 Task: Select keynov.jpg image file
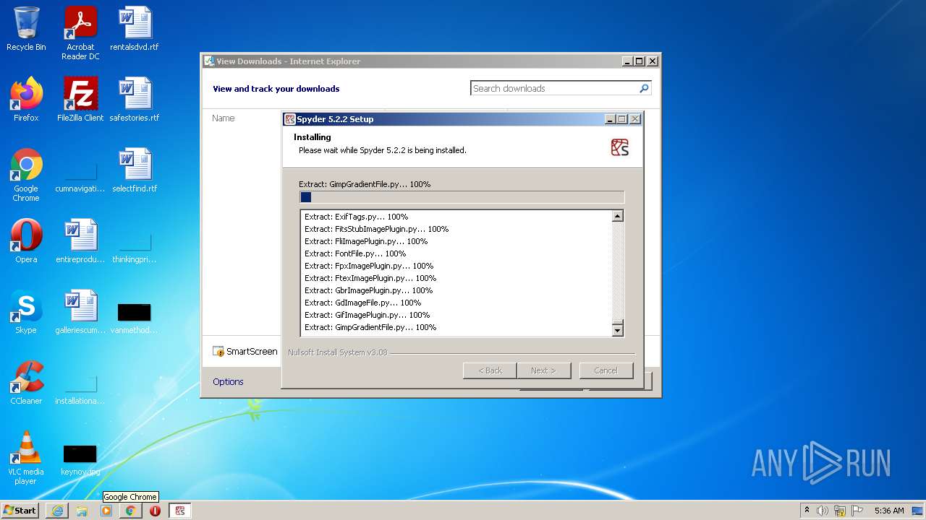[80, 459]
